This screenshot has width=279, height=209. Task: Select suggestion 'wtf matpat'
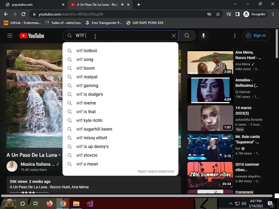(x=120, y=77)
